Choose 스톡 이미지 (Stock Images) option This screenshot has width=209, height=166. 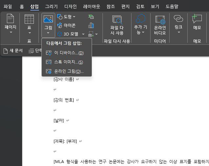pos(68,62)
